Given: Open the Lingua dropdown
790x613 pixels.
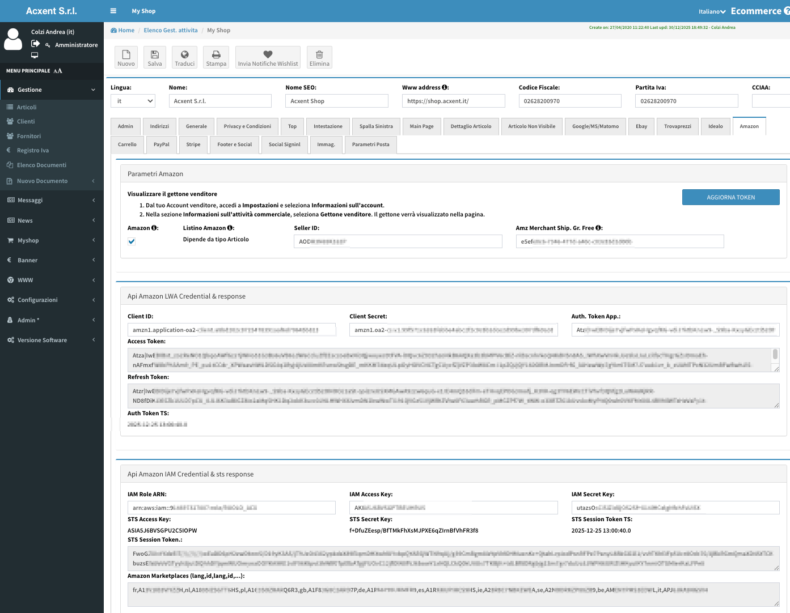Looking at the screenshot, I should (x=133, y=101).
